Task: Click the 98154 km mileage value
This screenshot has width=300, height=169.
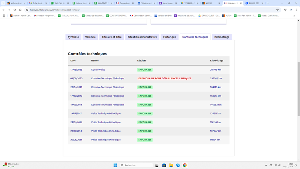Action: [x=215, y=140]
